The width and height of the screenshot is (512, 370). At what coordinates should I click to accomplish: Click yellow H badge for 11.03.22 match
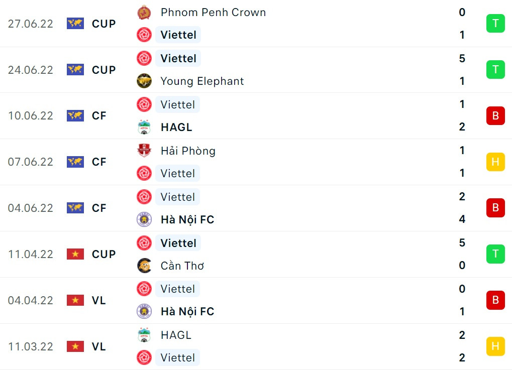[x=495, y=346]
